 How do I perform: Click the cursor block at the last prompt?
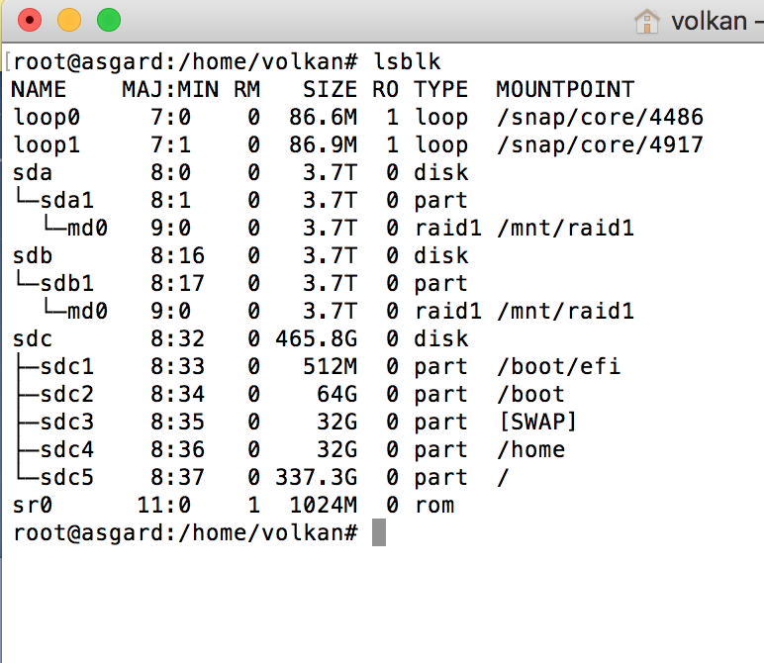pos(378,532)
